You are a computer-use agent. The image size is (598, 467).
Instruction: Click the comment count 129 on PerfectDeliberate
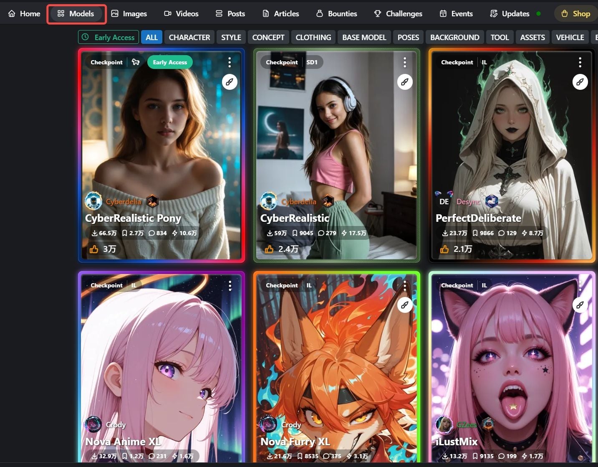click(x=507, y=233)
